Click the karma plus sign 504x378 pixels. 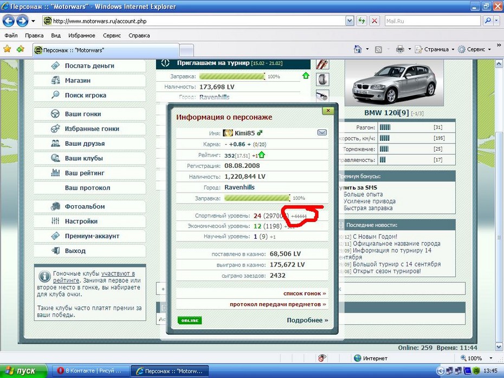click(249, 145)
